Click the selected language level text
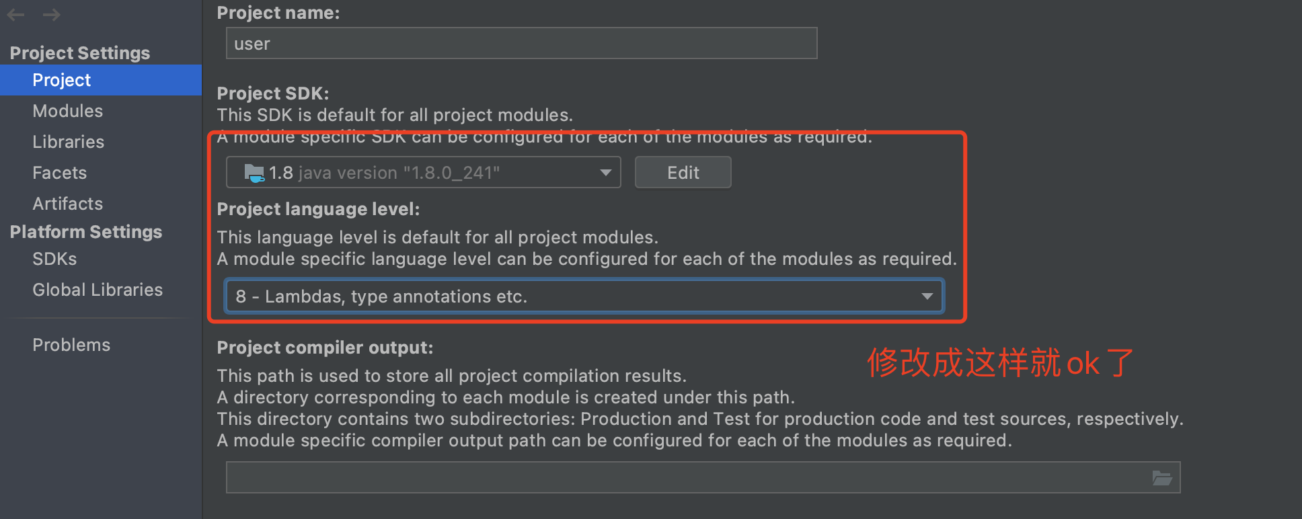 pyautogui.click(x=381, y=296)
